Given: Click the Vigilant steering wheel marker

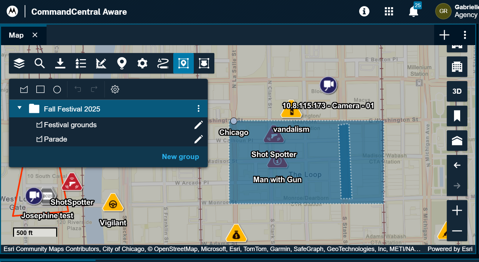Looking at the screenshot, I should point(113,203).
